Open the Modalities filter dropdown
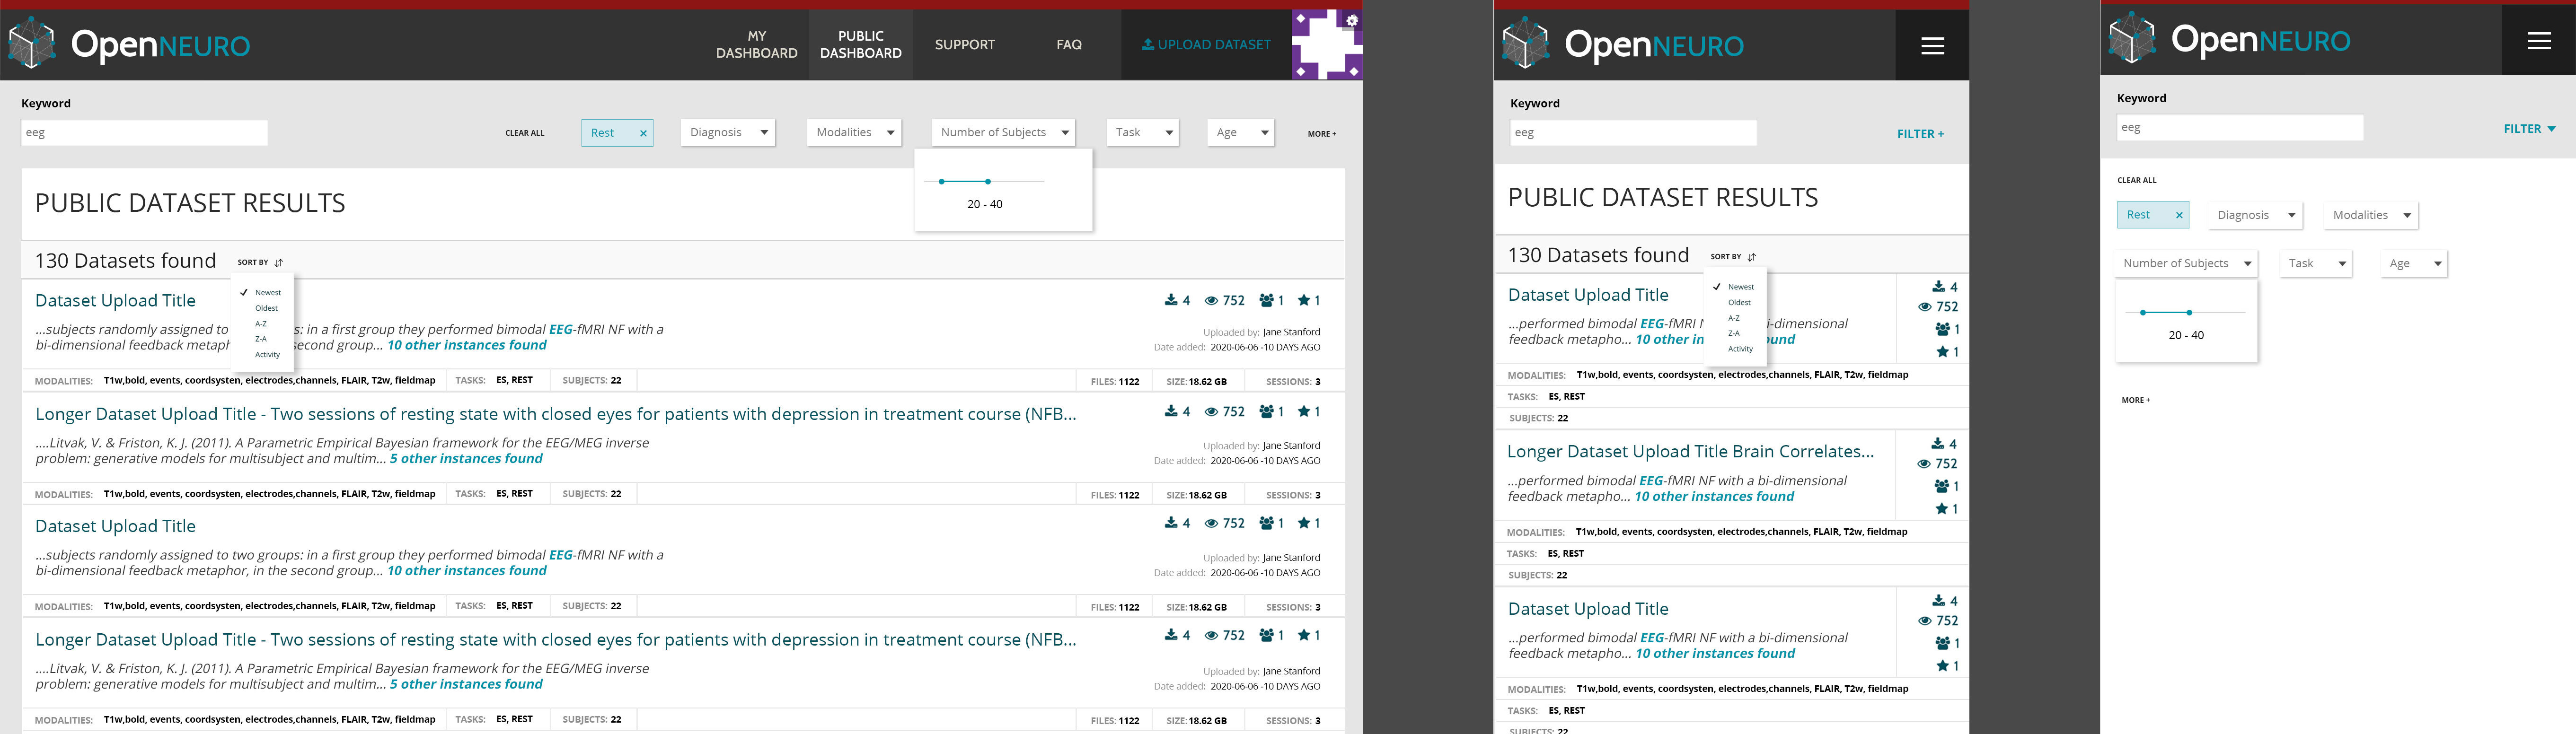The height and width of the screenshot is (734, 2576). (x=854, y=132)
